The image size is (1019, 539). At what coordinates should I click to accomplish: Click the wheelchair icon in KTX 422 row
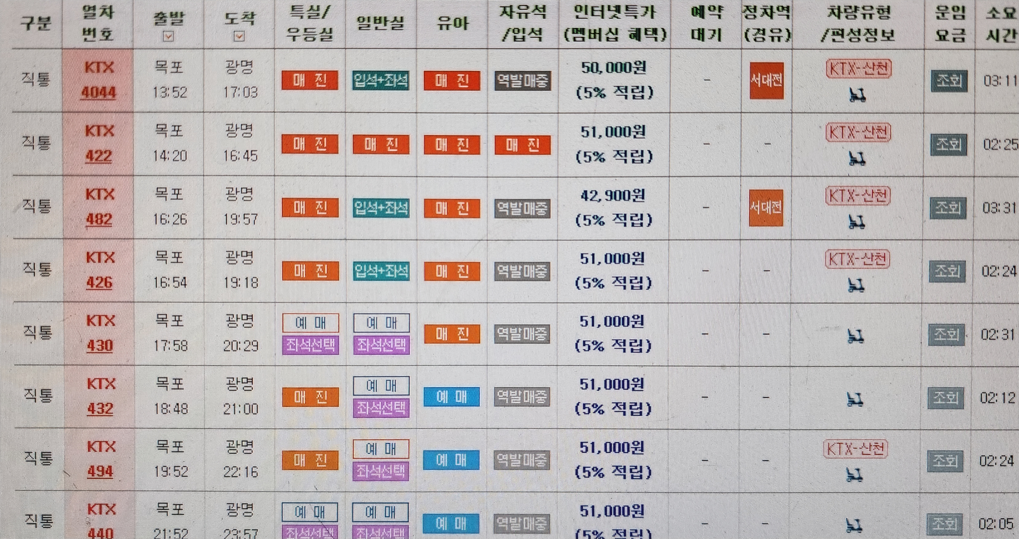point(857,159)
